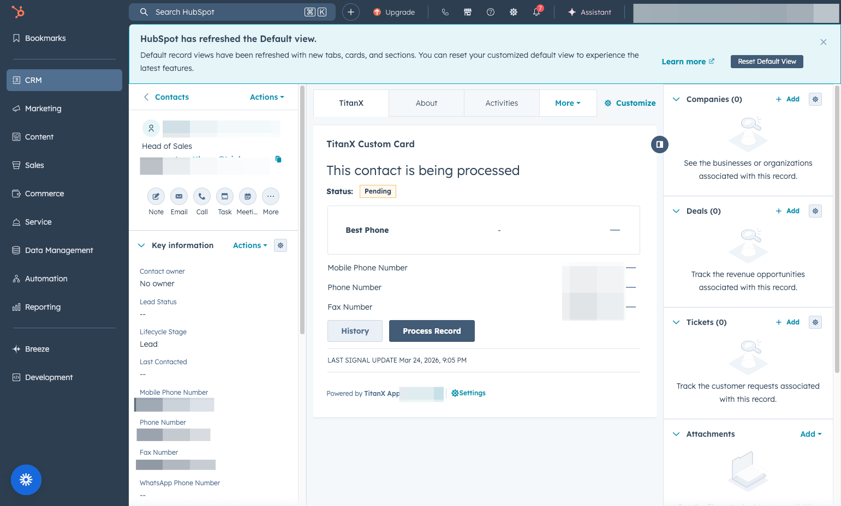
Task: Collapse the Key information section
Action: point(141,245)
